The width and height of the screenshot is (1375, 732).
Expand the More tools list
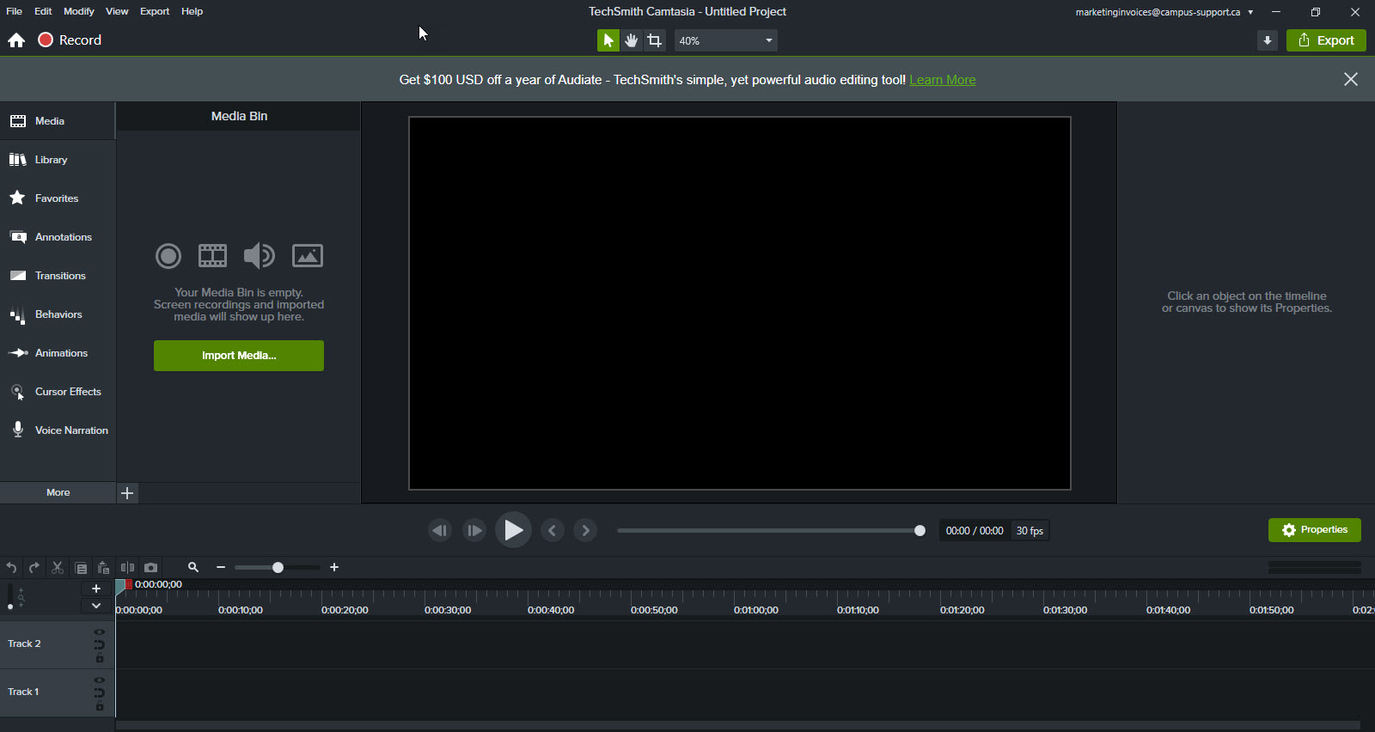[58, 492]
